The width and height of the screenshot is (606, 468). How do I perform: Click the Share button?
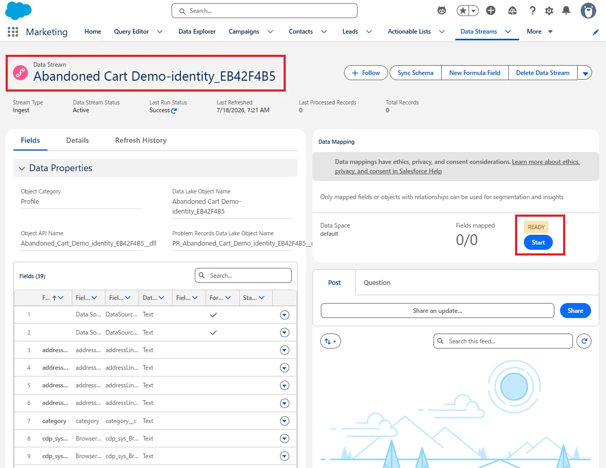click(x=575, y=311)
